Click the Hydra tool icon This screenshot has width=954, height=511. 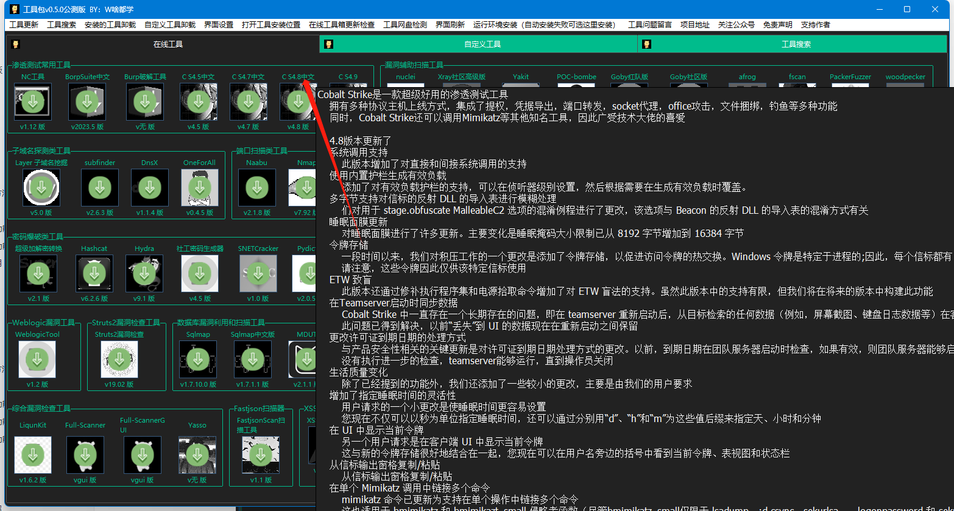coord(144,273)
